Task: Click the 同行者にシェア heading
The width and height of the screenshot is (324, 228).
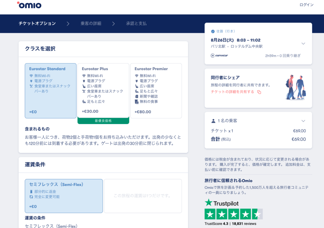Action: (x=225, y=78)
